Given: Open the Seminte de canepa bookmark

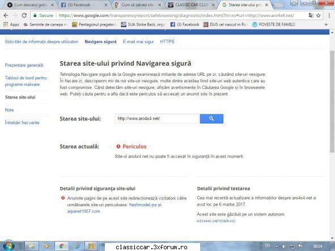Looking at the screenshot, I should pyautogui.click(x=45, y=24).
